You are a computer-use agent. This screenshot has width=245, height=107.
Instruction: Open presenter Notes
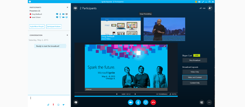click(173, 94)
